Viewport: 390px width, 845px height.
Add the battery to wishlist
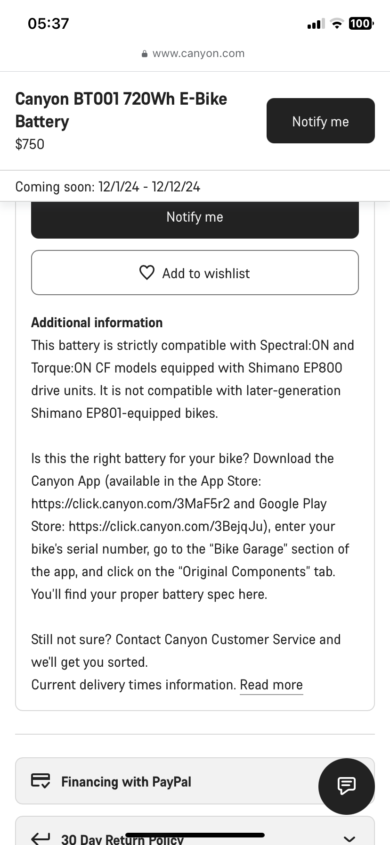tap(195, 273)
